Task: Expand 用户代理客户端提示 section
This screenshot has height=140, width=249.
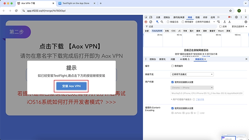Action: coord(181,99)
